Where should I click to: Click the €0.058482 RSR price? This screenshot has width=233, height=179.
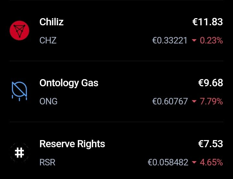(168, 162)
